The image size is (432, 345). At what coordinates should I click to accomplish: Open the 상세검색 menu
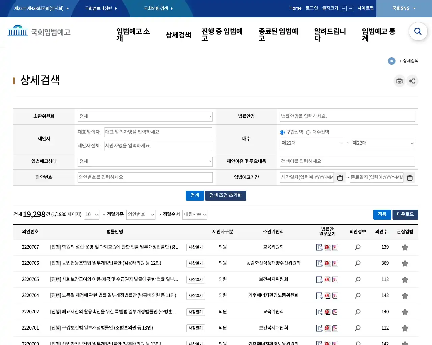click(179, 35)
